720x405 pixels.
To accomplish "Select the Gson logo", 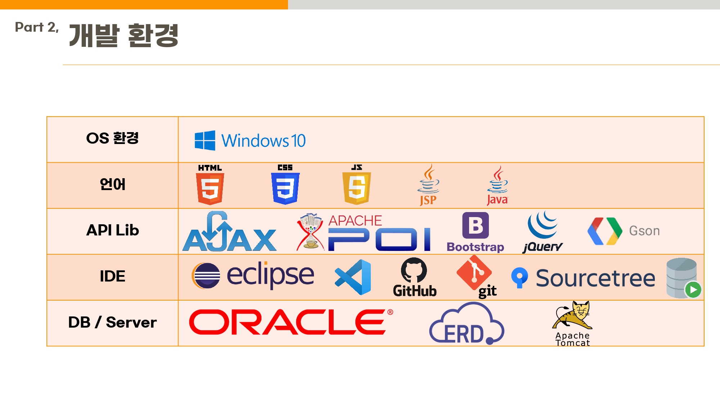I will tap(624, 231).
